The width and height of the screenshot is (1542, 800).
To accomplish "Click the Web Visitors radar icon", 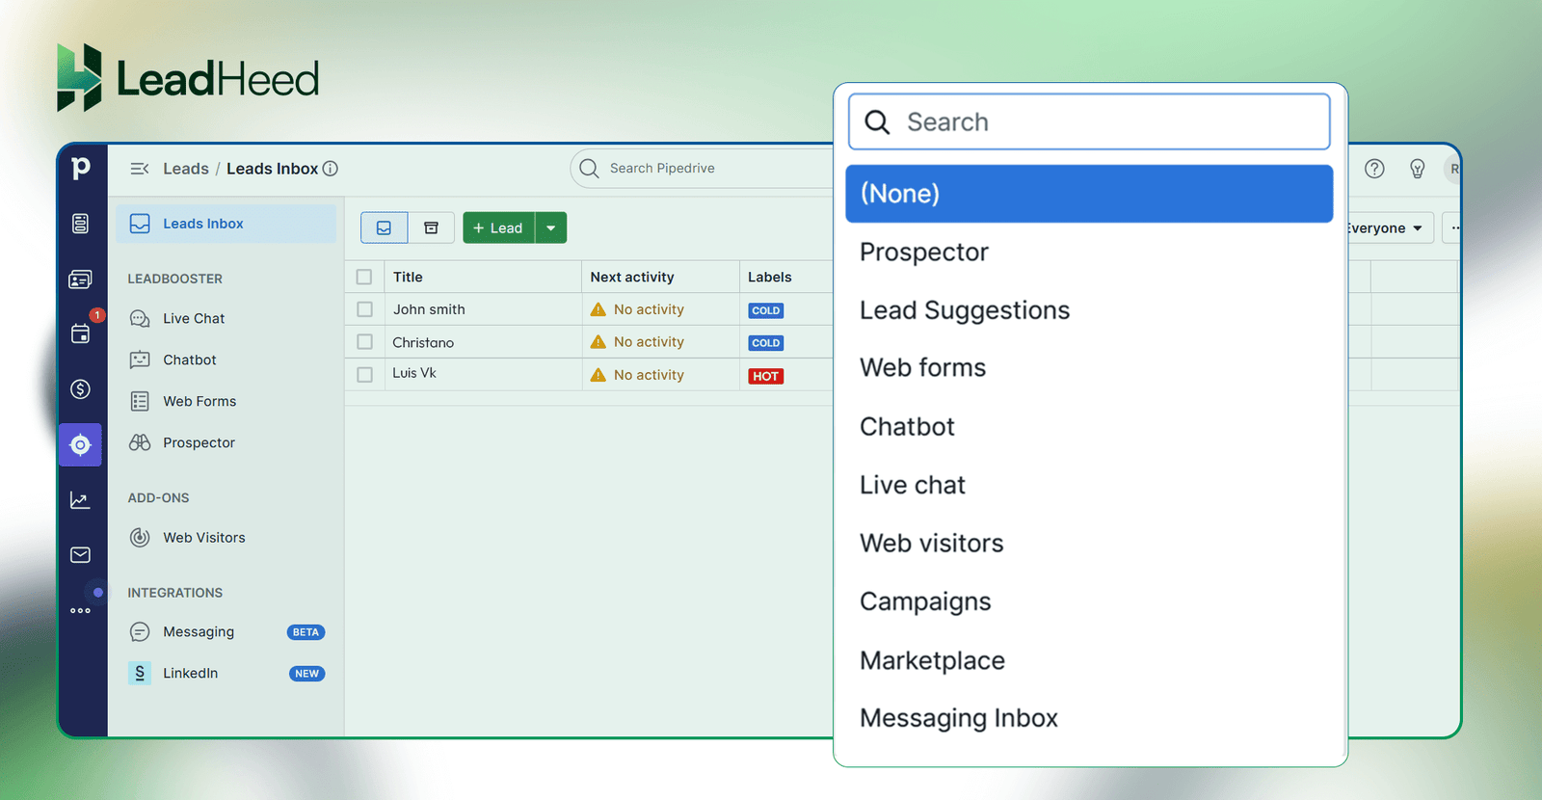I will pyautogui.click(x=140, y=538).
